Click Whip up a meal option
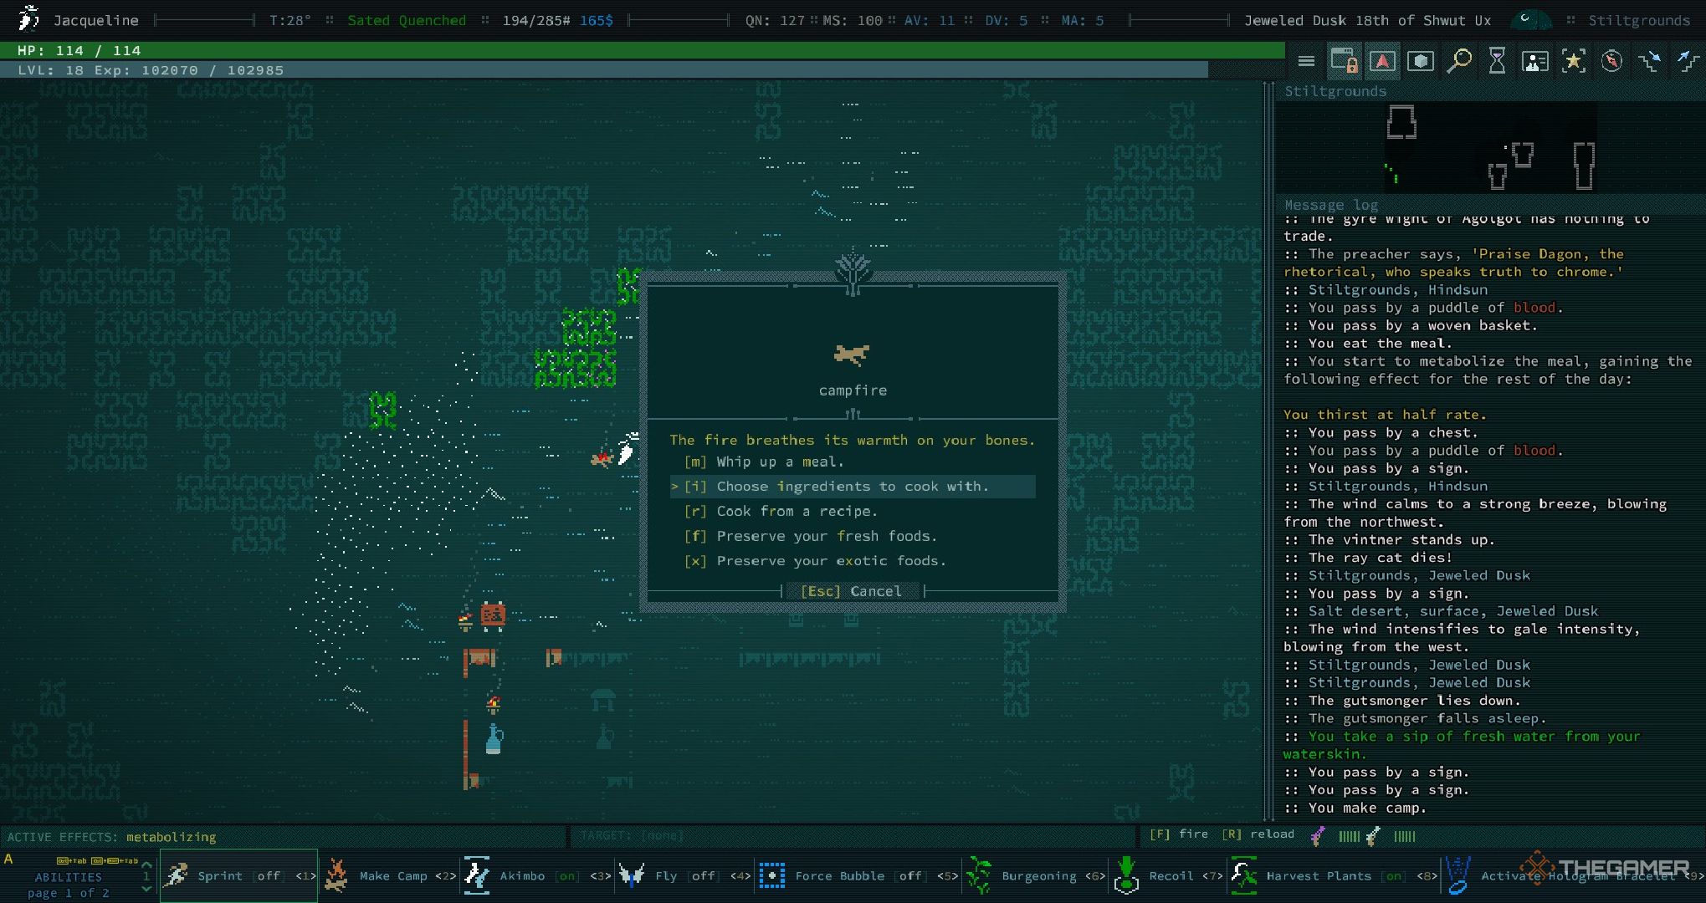 pyautogui.click(x=781, y=461)
